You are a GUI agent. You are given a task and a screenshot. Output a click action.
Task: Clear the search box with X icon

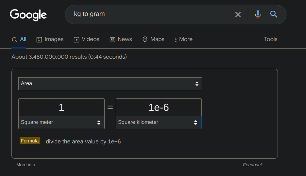pos(238,14)
